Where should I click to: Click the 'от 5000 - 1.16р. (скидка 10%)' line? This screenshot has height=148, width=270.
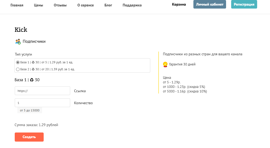point(185,91)
